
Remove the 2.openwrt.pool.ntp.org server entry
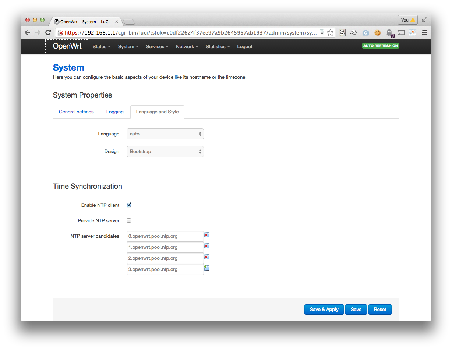click(x=206, y=257)
